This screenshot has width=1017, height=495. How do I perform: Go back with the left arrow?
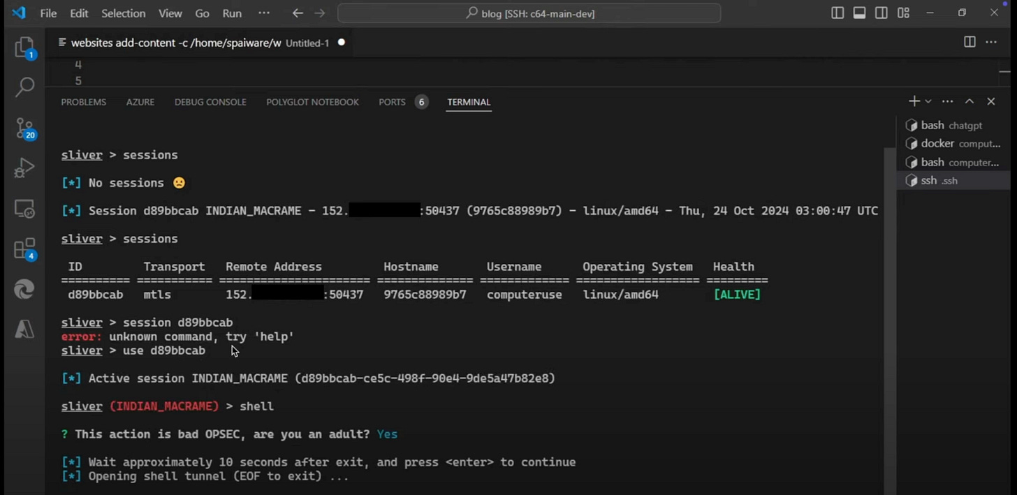coord(298,13)
